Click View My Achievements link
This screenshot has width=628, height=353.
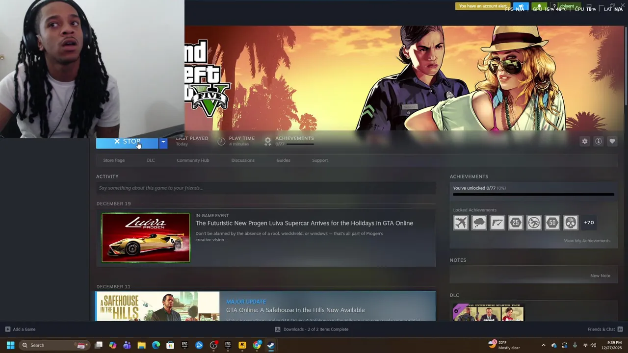(587, 241)
